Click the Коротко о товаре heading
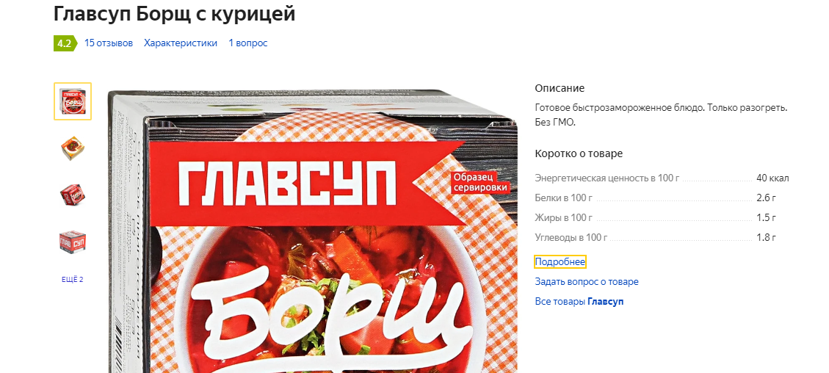This screenshot has width=829, height=373. click(x=579, y=153)
